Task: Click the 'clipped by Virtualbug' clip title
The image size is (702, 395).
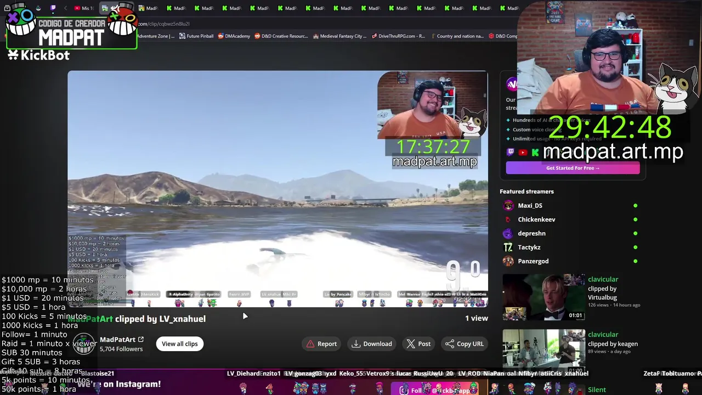Action: 602,293
